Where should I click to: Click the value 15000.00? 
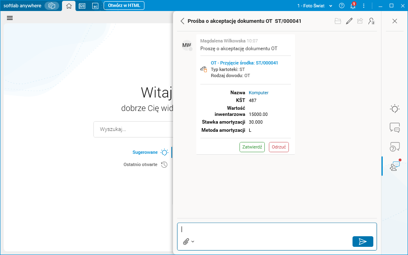258,114
